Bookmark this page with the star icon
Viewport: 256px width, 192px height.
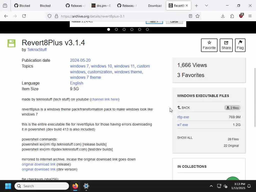tap(197, 16)
